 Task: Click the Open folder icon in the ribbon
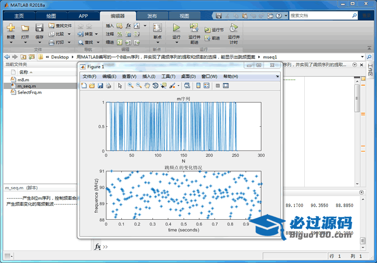pyautogui.click(x=25, y=28)
